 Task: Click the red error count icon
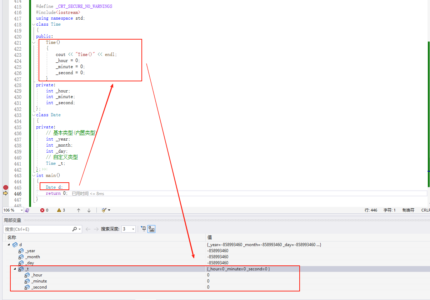pyautogui.click(x=42, y=210)
